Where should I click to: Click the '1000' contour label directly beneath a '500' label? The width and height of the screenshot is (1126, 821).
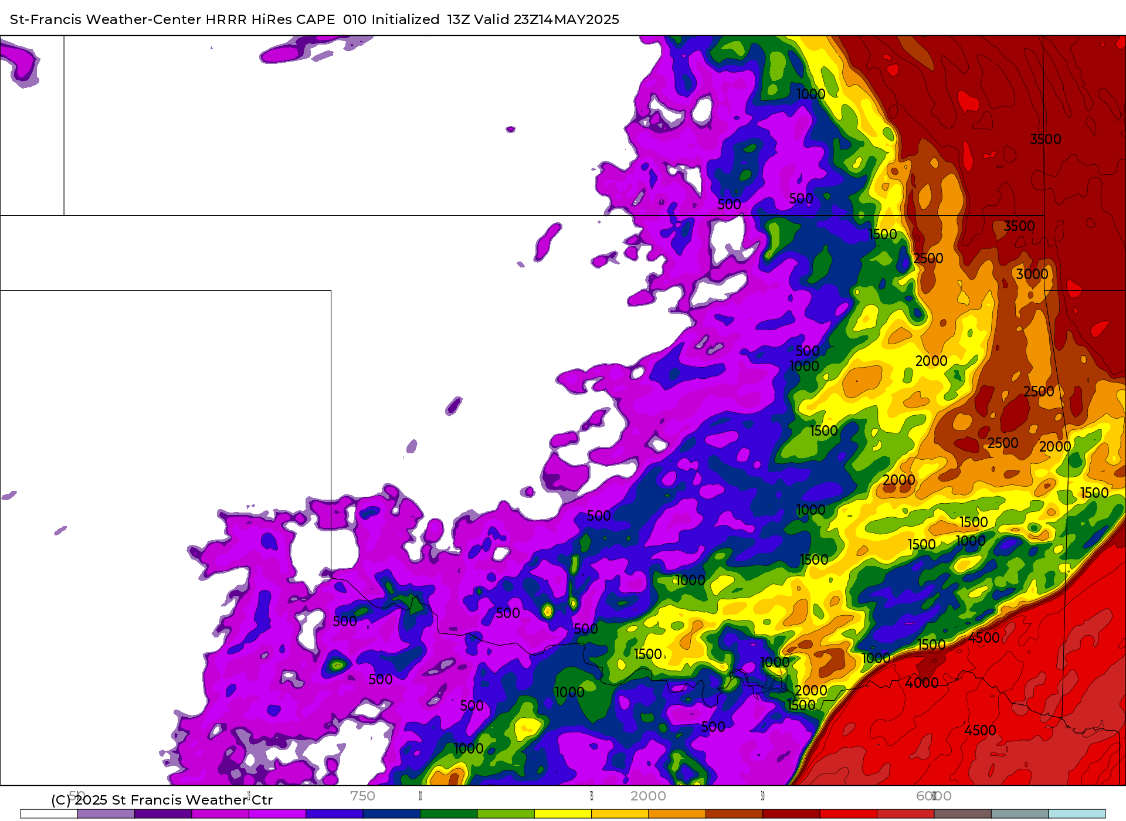coord(804,366)
